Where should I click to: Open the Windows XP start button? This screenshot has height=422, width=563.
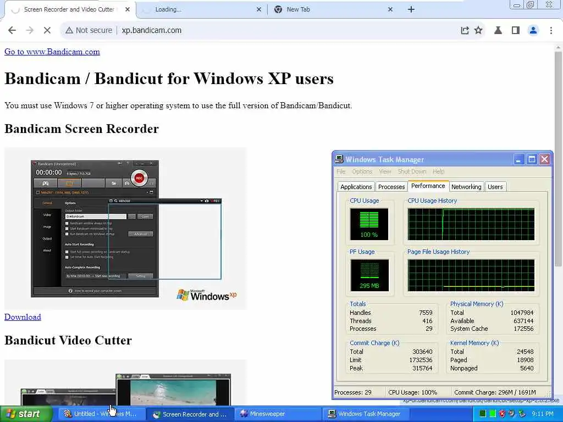[25, 414]
